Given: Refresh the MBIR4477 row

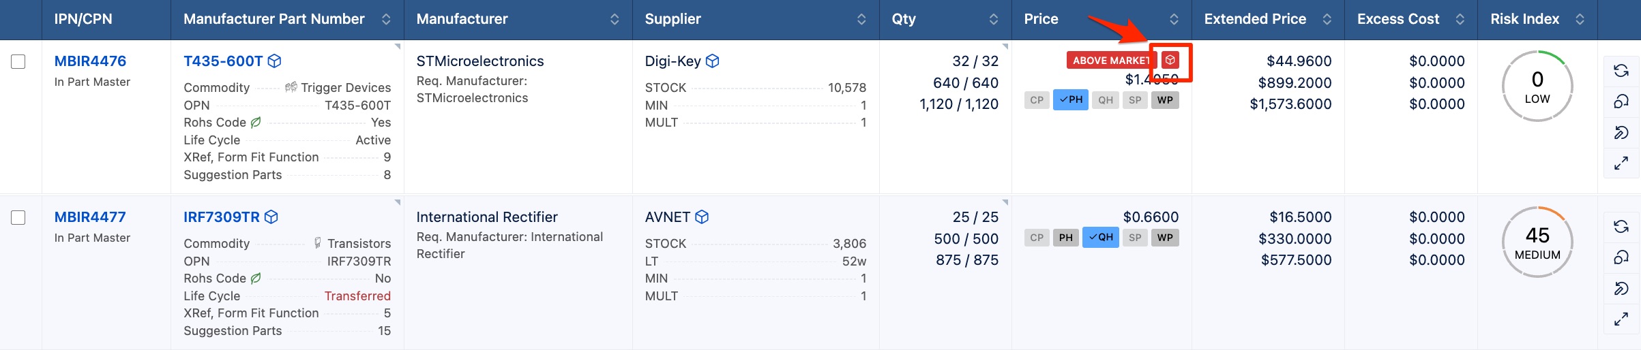Looking at the screenshot, I should coord(1621,226).
